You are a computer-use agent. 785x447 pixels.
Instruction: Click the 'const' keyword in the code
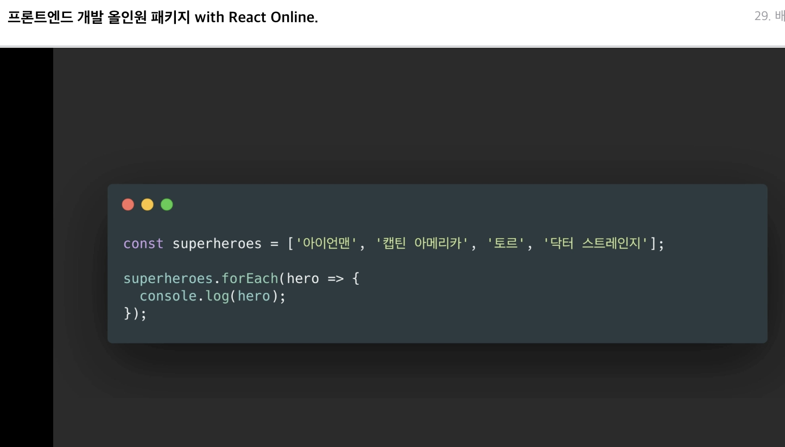pos(143,244)
